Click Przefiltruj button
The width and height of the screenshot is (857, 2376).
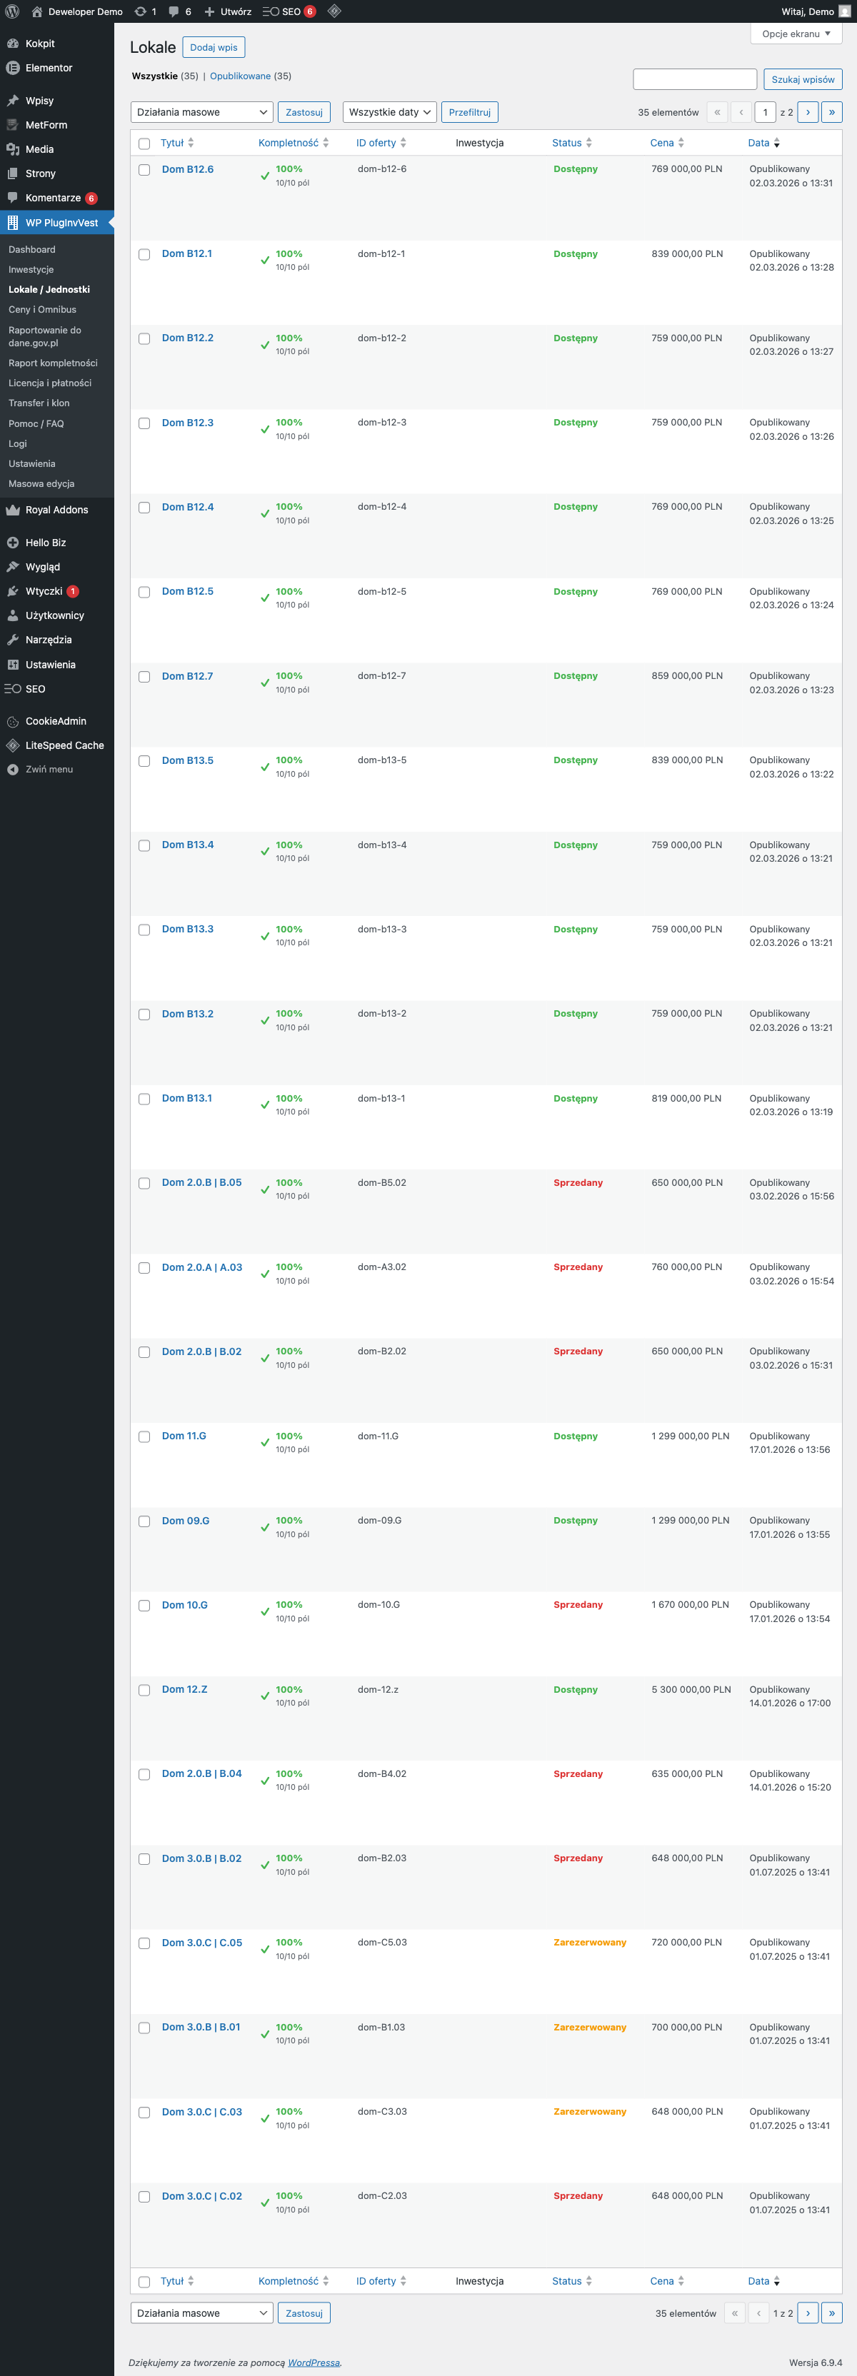point(469,111)
